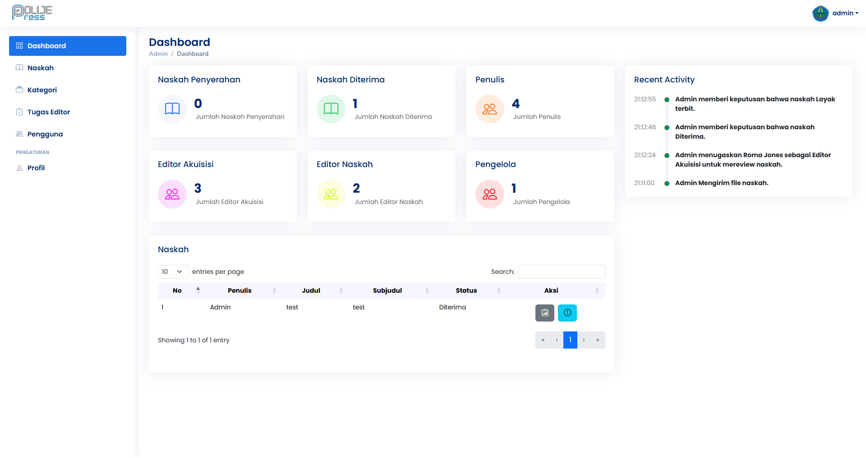Sort table by Status column arrows
Viewport: 866px width, 458px height.
click(499, 290)
